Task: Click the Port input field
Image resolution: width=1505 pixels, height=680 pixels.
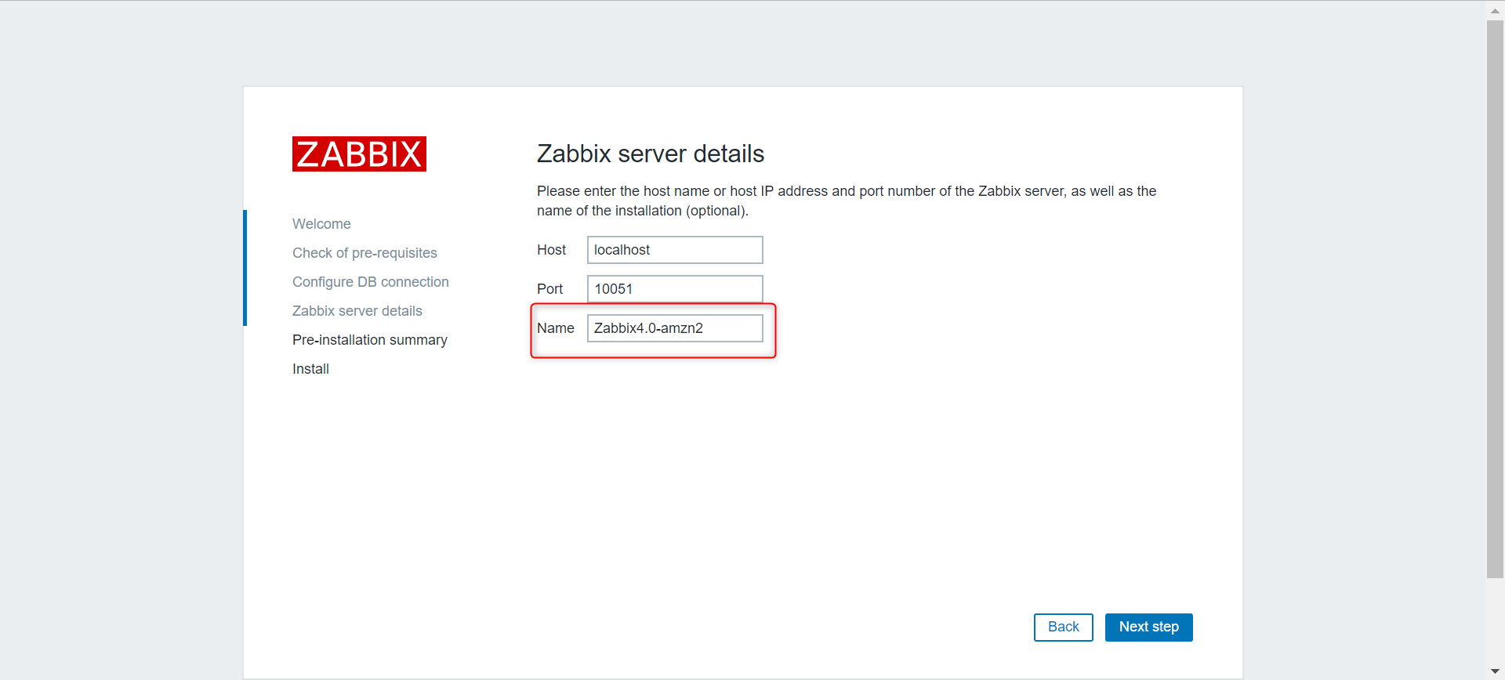Action: click(675, 289)
